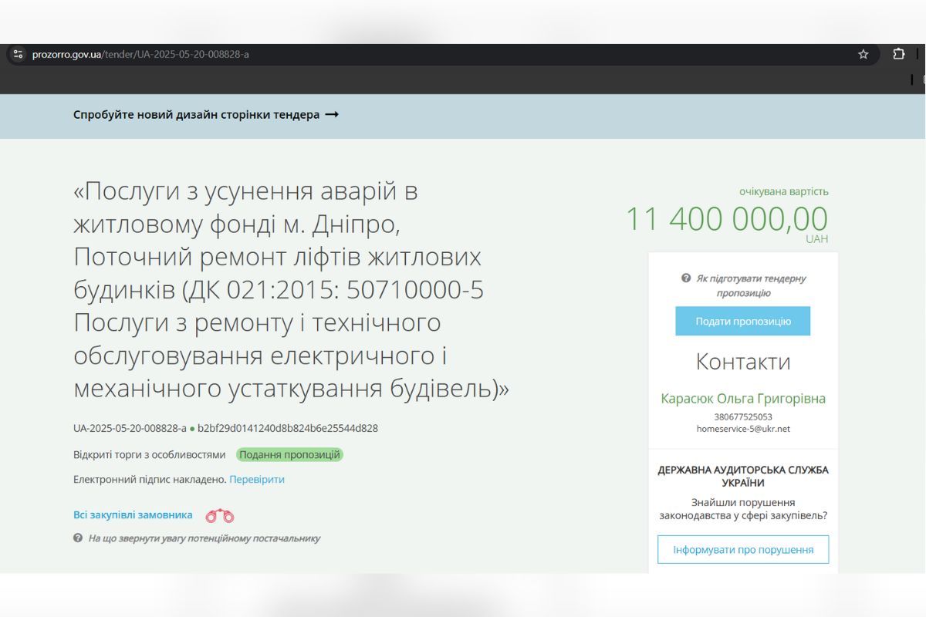Click the tender title starting 'Послуги з усунення аварій'
Screen dimensions: 926x617
291,289
